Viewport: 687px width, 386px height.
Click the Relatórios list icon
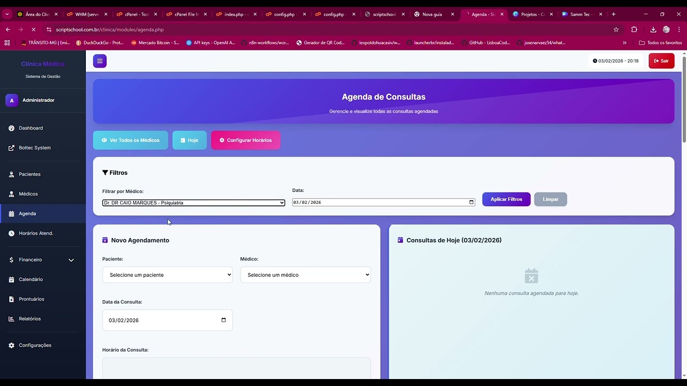pyautogui.click(x=12, y=319)
